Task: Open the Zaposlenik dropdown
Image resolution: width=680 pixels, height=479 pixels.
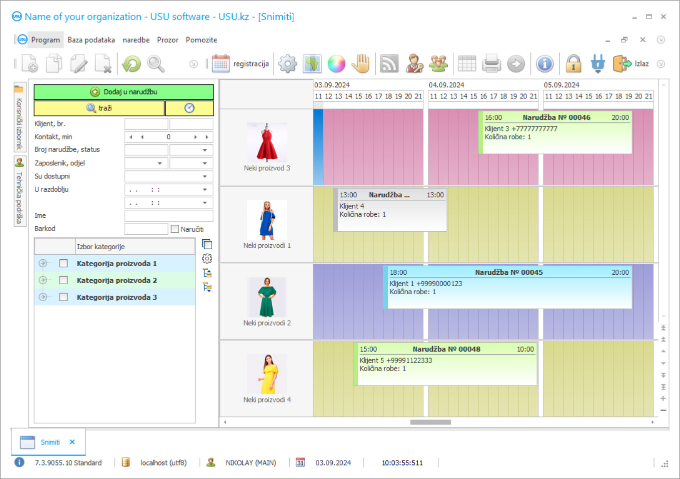Action: (x=160, y=163)
